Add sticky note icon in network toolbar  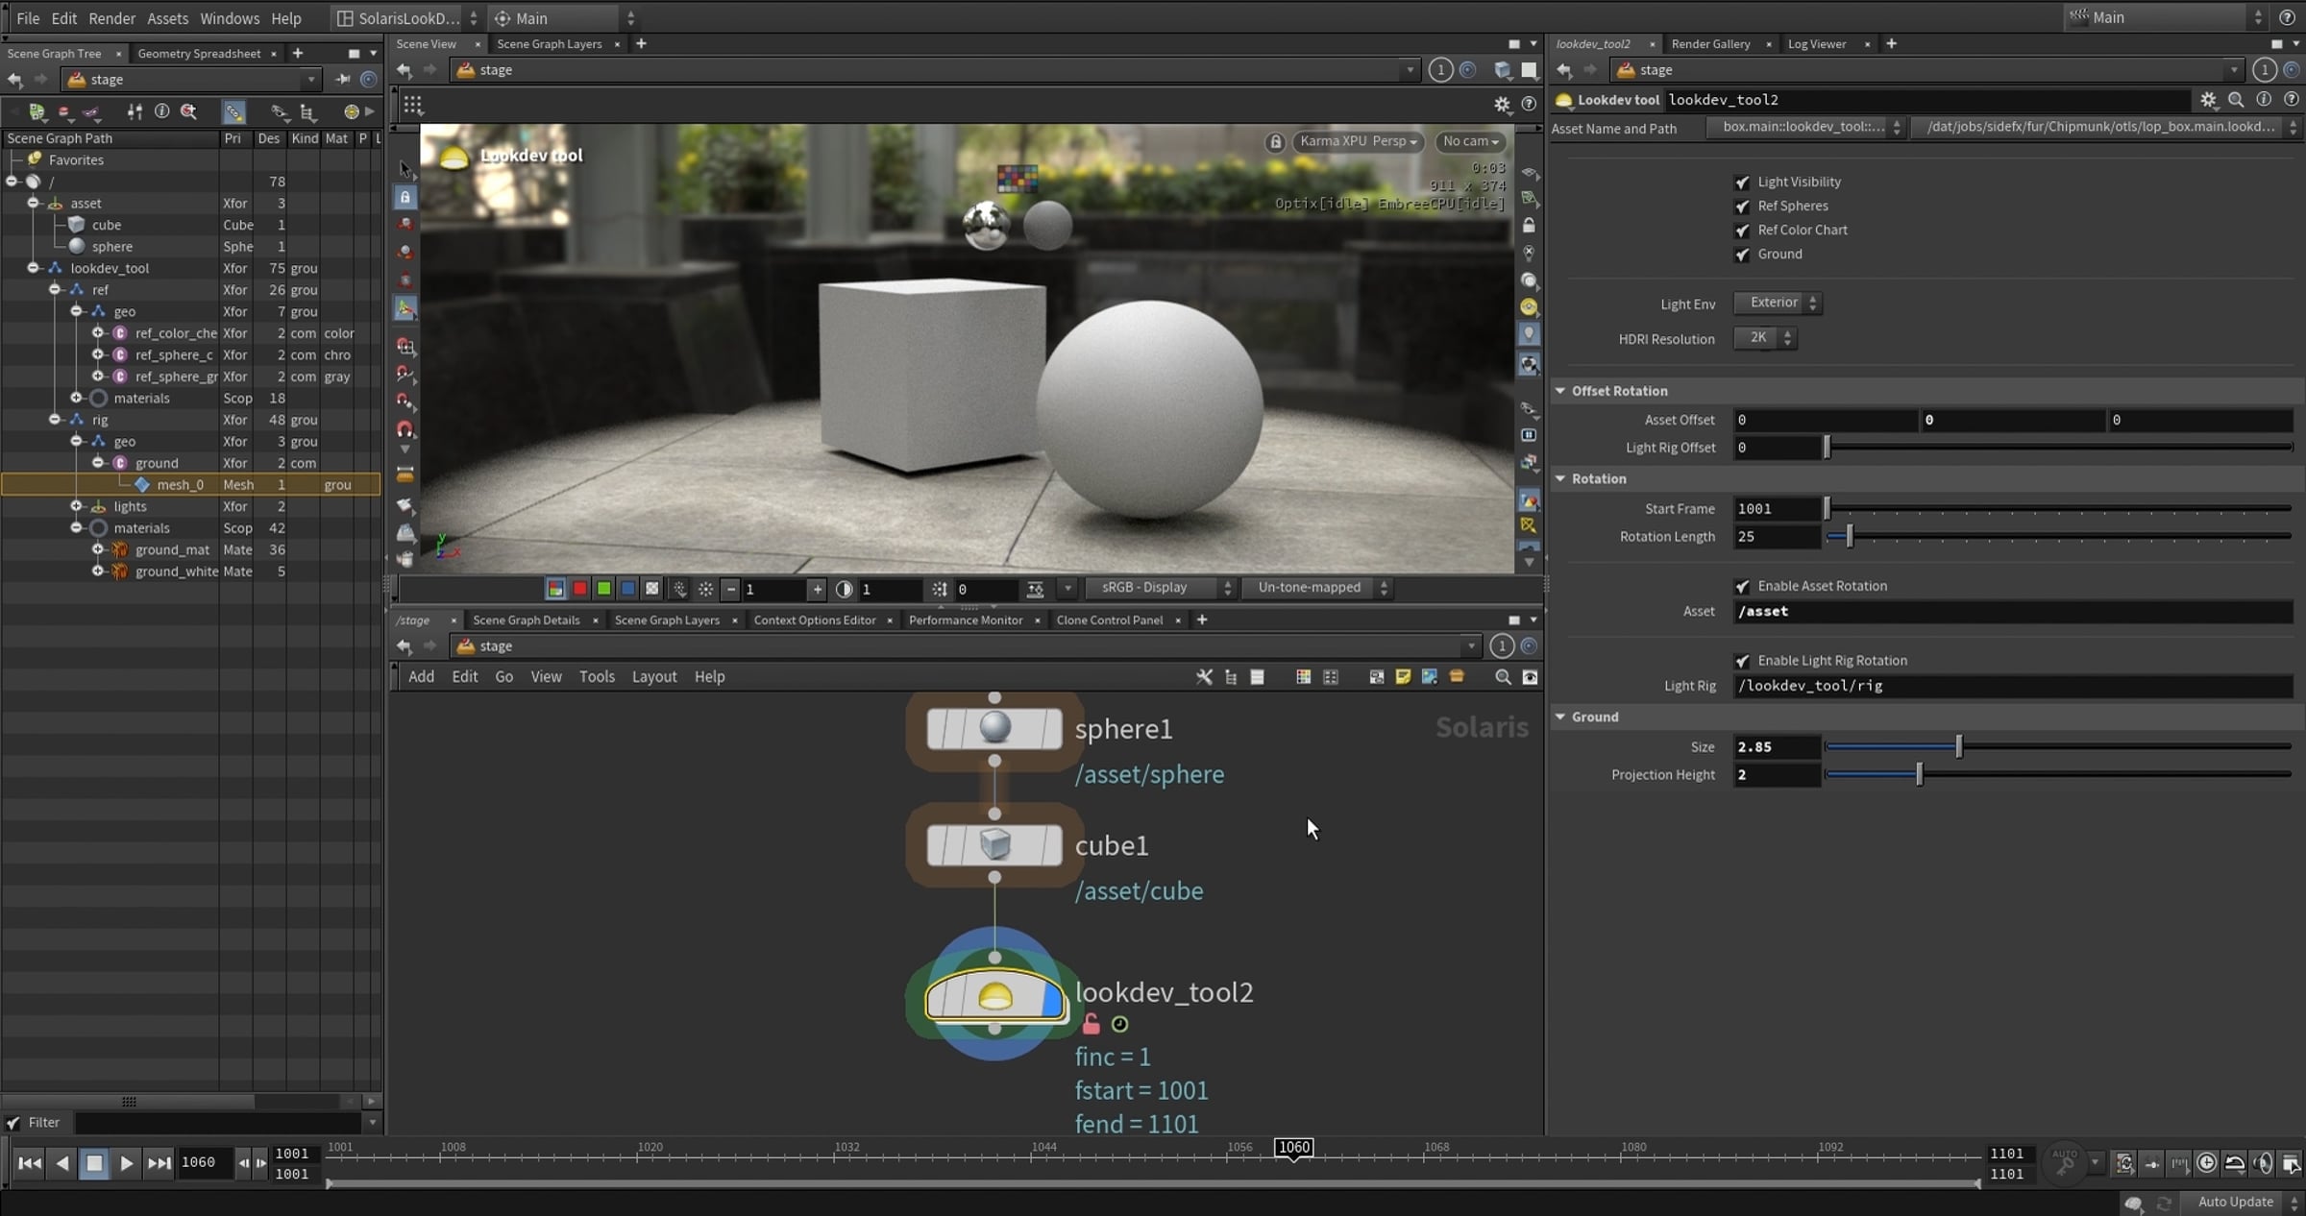point(1403,677)
